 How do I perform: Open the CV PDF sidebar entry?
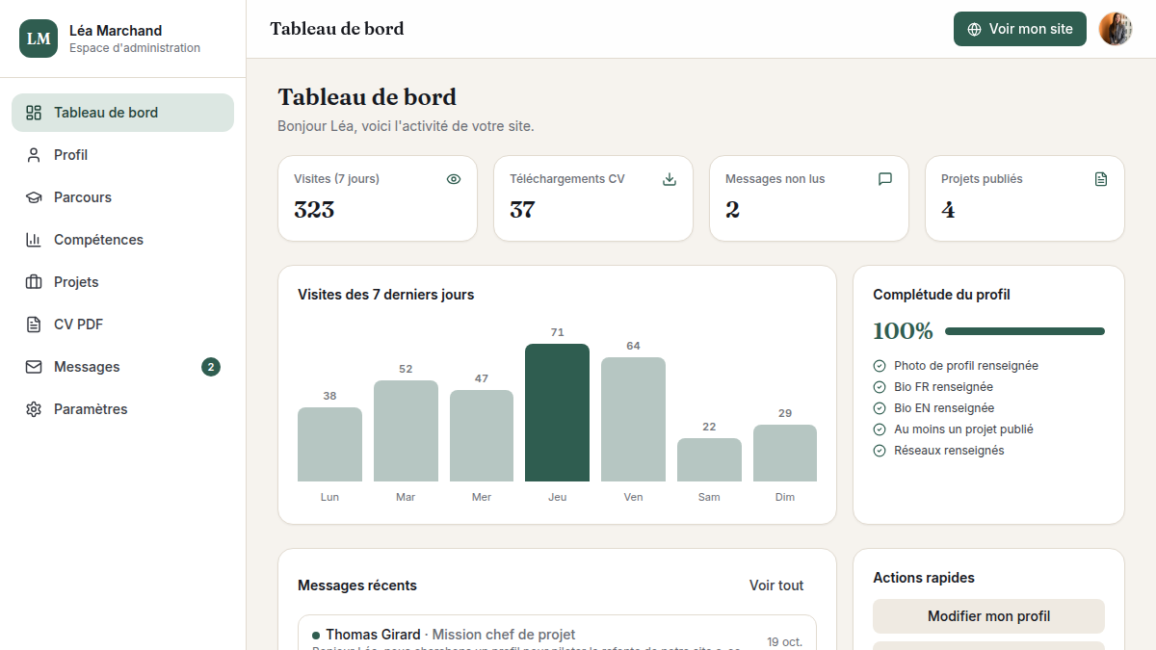coord(122,325)
